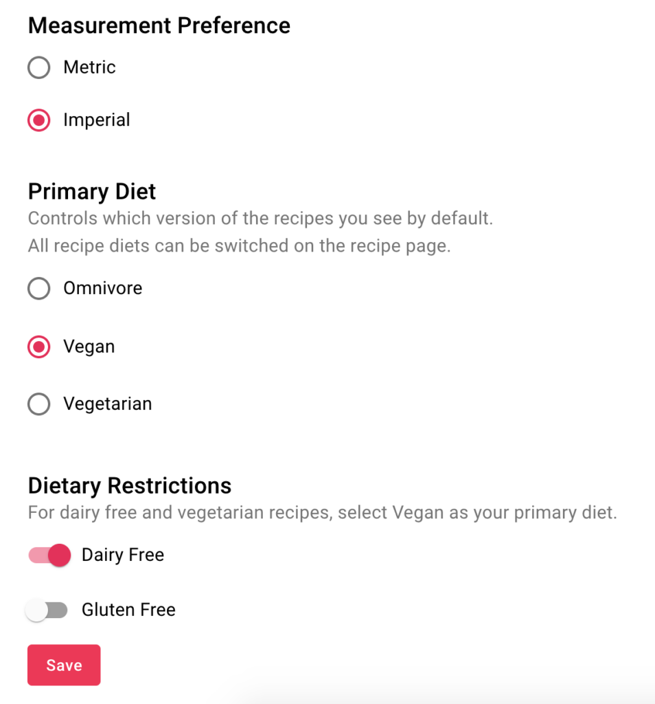Click the 'Dairy Free' label text
655x704 pixels.
coord(123,555)
